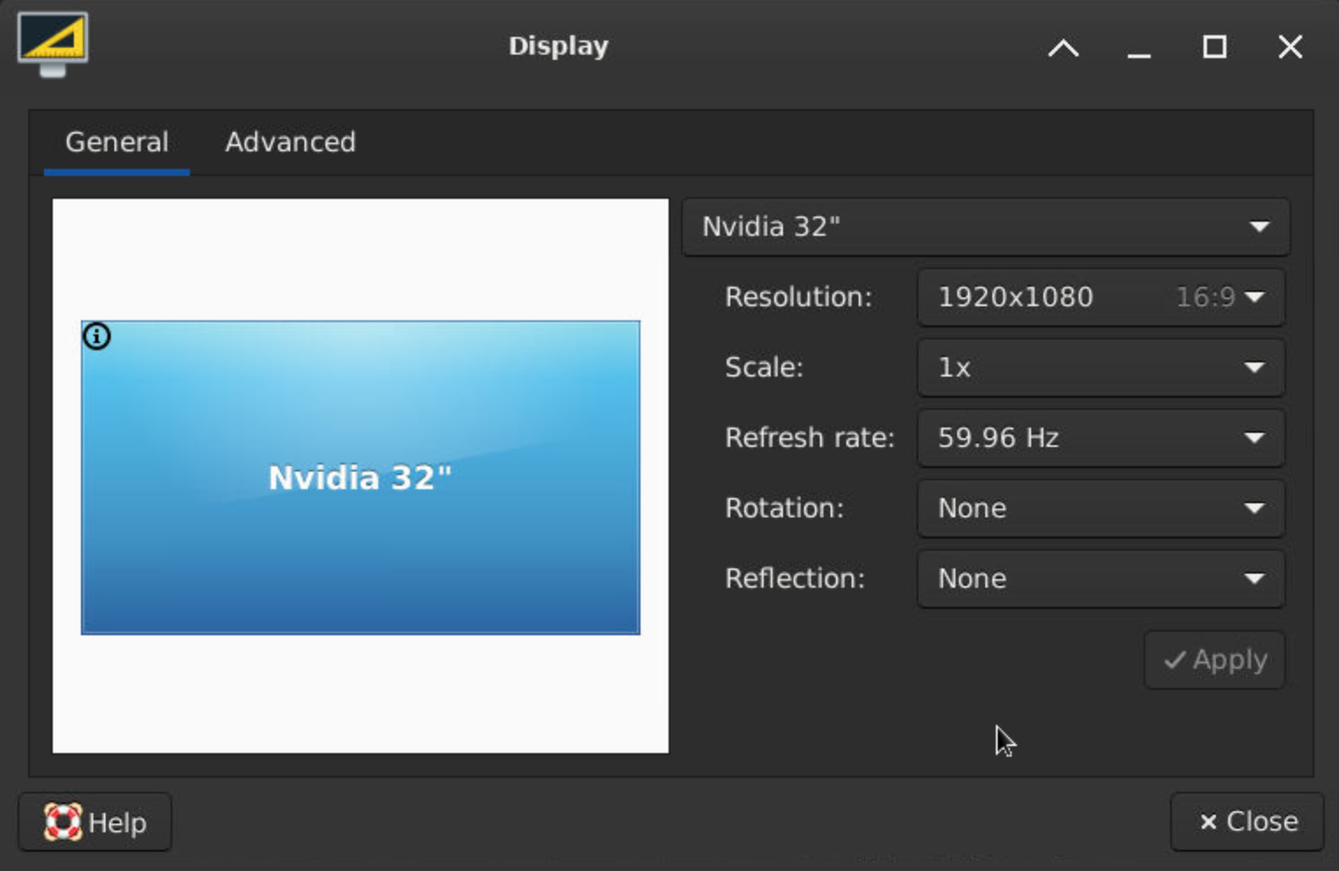Expand the Resolution dropdown showing 1920x1080
1339x871 pixels.
(1100, 297)
